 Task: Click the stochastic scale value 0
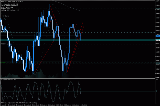(156, 103)
